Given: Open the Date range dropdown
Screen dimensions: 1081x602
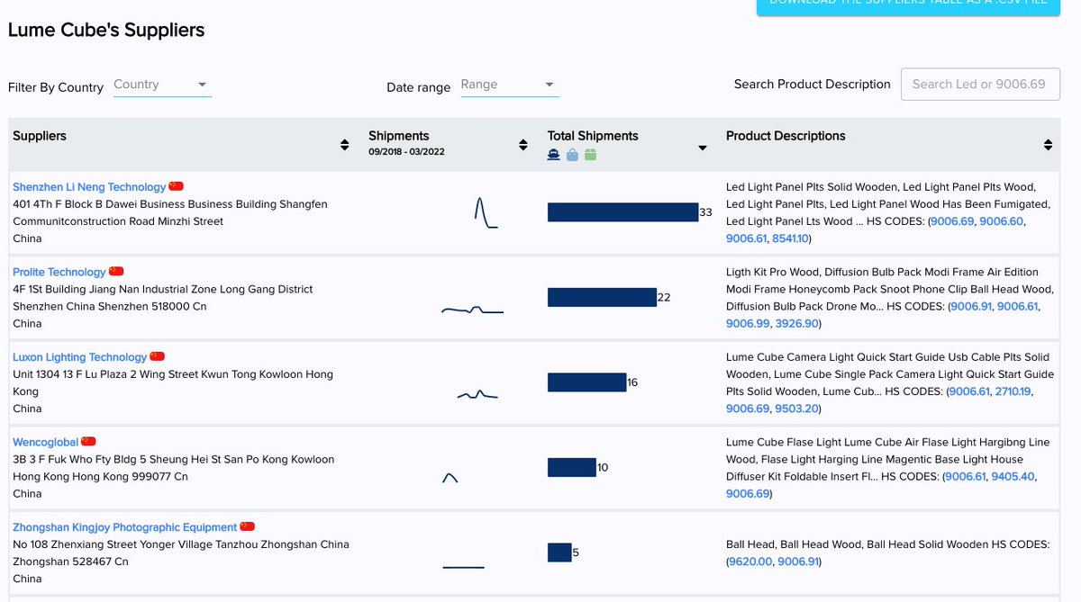Looking at the screenshot, I should (x=510, y=85).
